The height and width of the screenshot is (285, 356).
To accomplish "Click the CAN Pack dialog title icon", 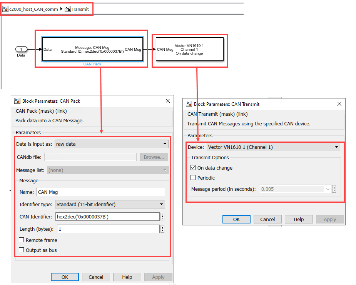I will [17, 101].
